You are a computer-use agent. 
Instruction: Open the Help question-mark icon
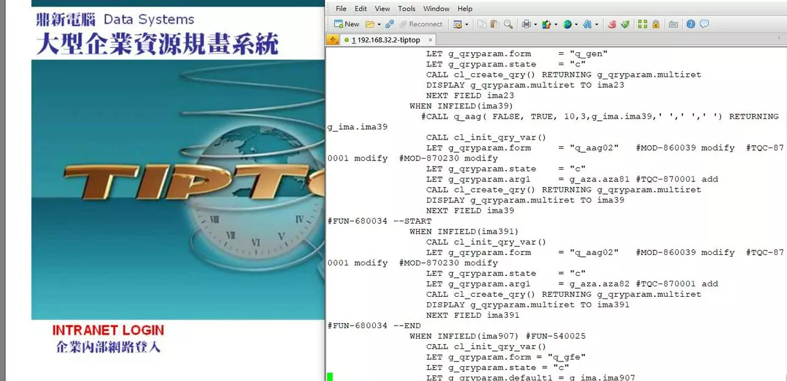[x=690, y=24]
